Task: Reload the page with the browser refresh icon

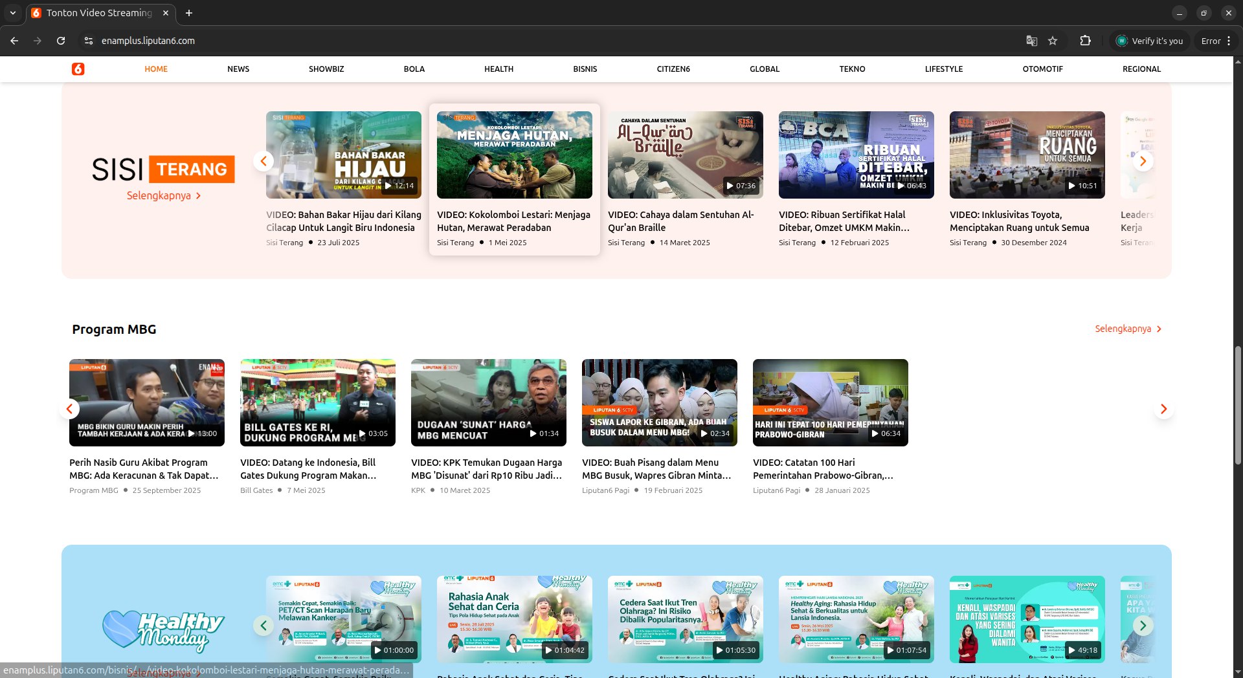Action: [x=61, y=41]
